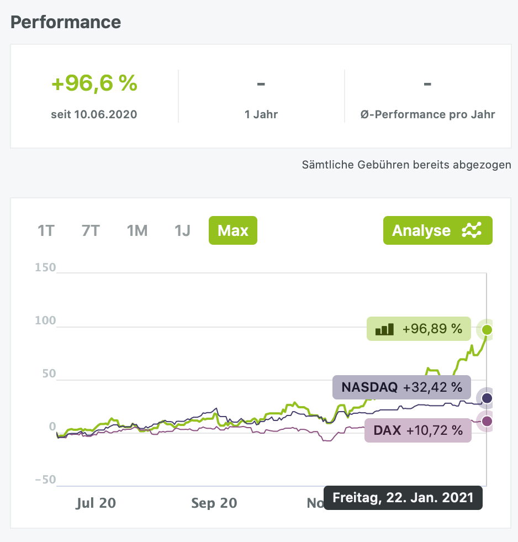
Task: Click the +96,89 % portfolio tooltip
Action: click(418, 329)
